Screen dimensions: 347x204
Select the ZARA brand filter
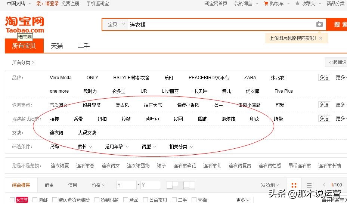pos(250,78)
